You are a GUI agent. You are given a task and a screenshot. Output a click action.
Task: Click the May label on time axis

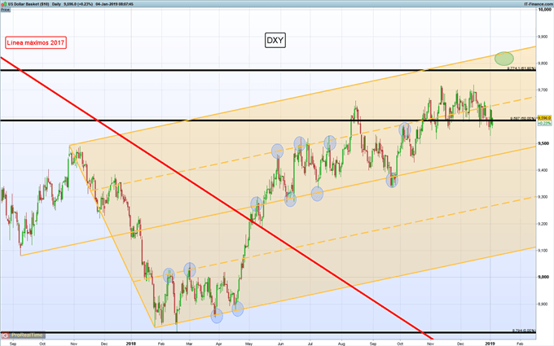point(248,344)
